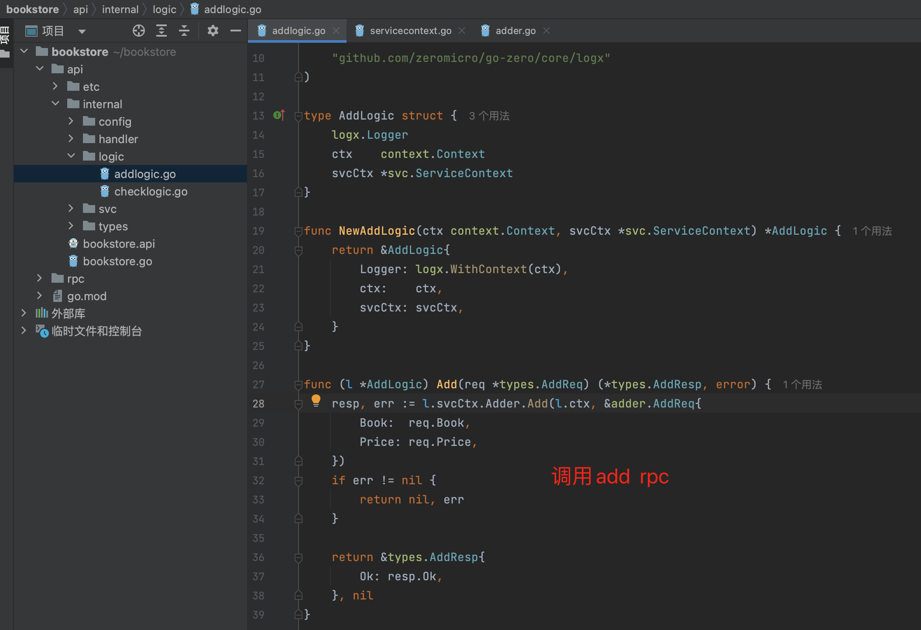
Task: Collapse the internal folder chevron
Action: point(55,103)
